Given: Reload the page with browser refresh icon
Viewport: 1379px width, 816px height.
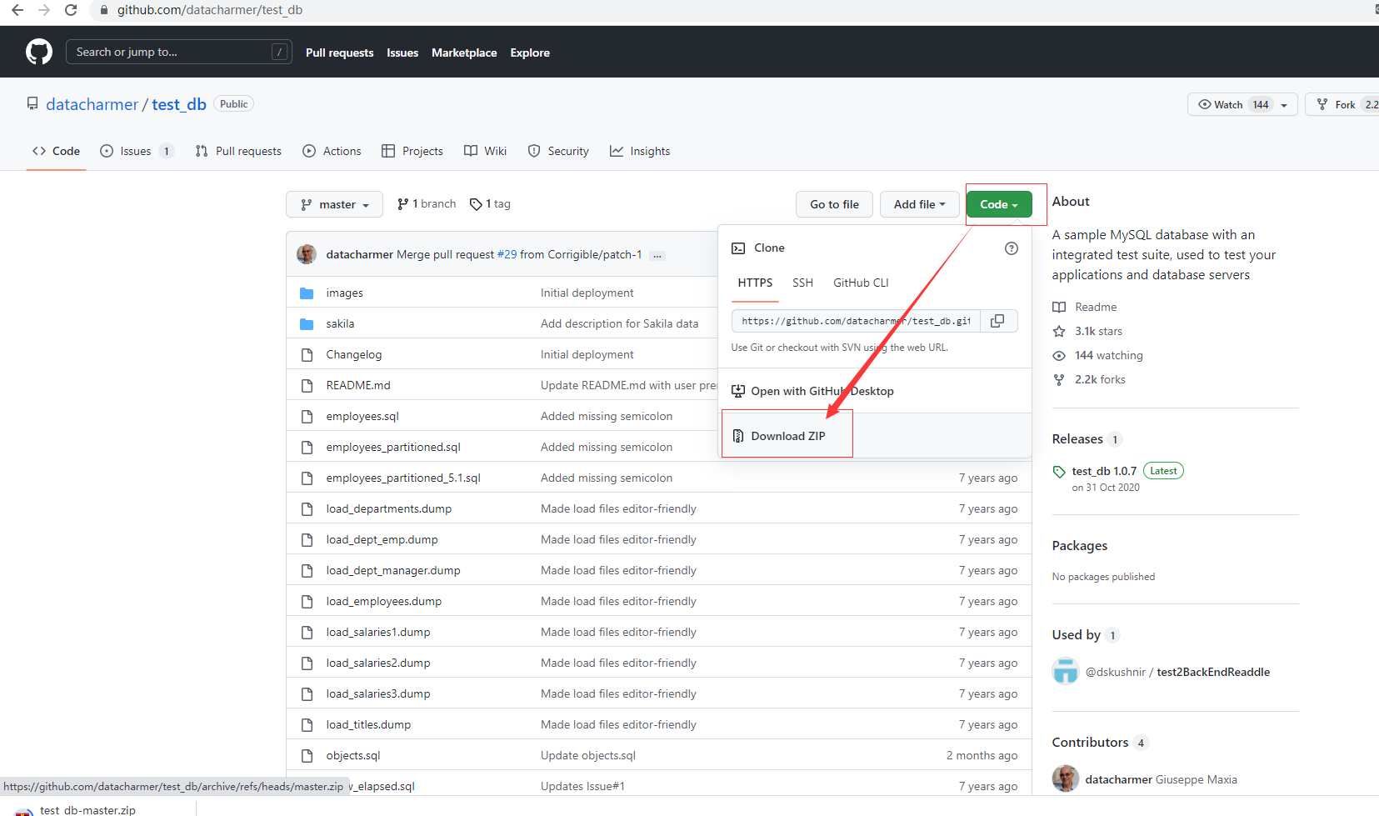Looking at the screenshot, I should 71,10.
